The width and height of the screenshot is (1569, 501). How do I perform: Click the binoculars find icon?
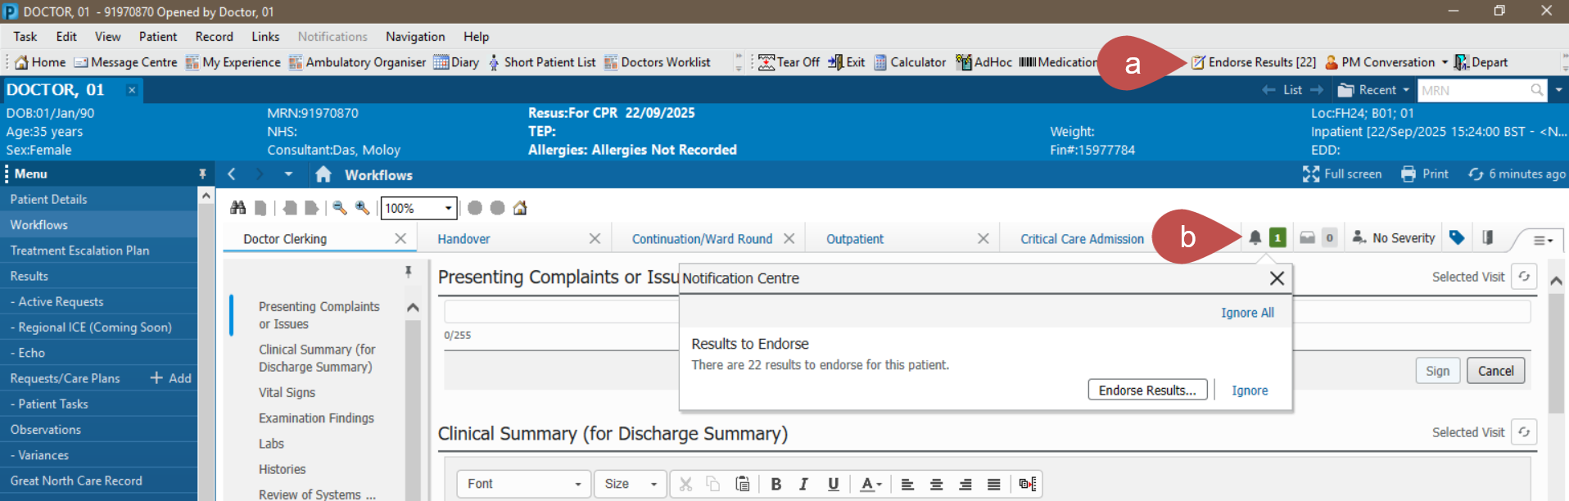pyautogui.click(x=238, y=208)
